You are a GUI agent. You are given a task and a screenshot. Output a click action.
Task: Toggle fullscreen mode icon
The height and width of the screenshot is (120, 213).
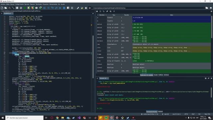72,8
